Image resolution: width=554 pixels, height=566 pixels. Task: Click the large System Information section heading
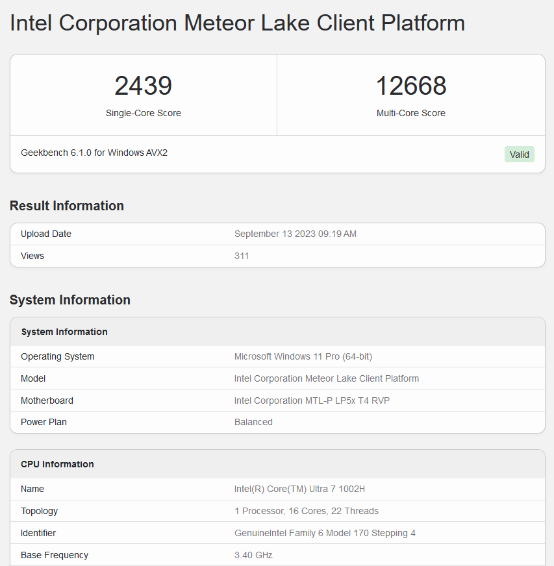click(70, 300)
